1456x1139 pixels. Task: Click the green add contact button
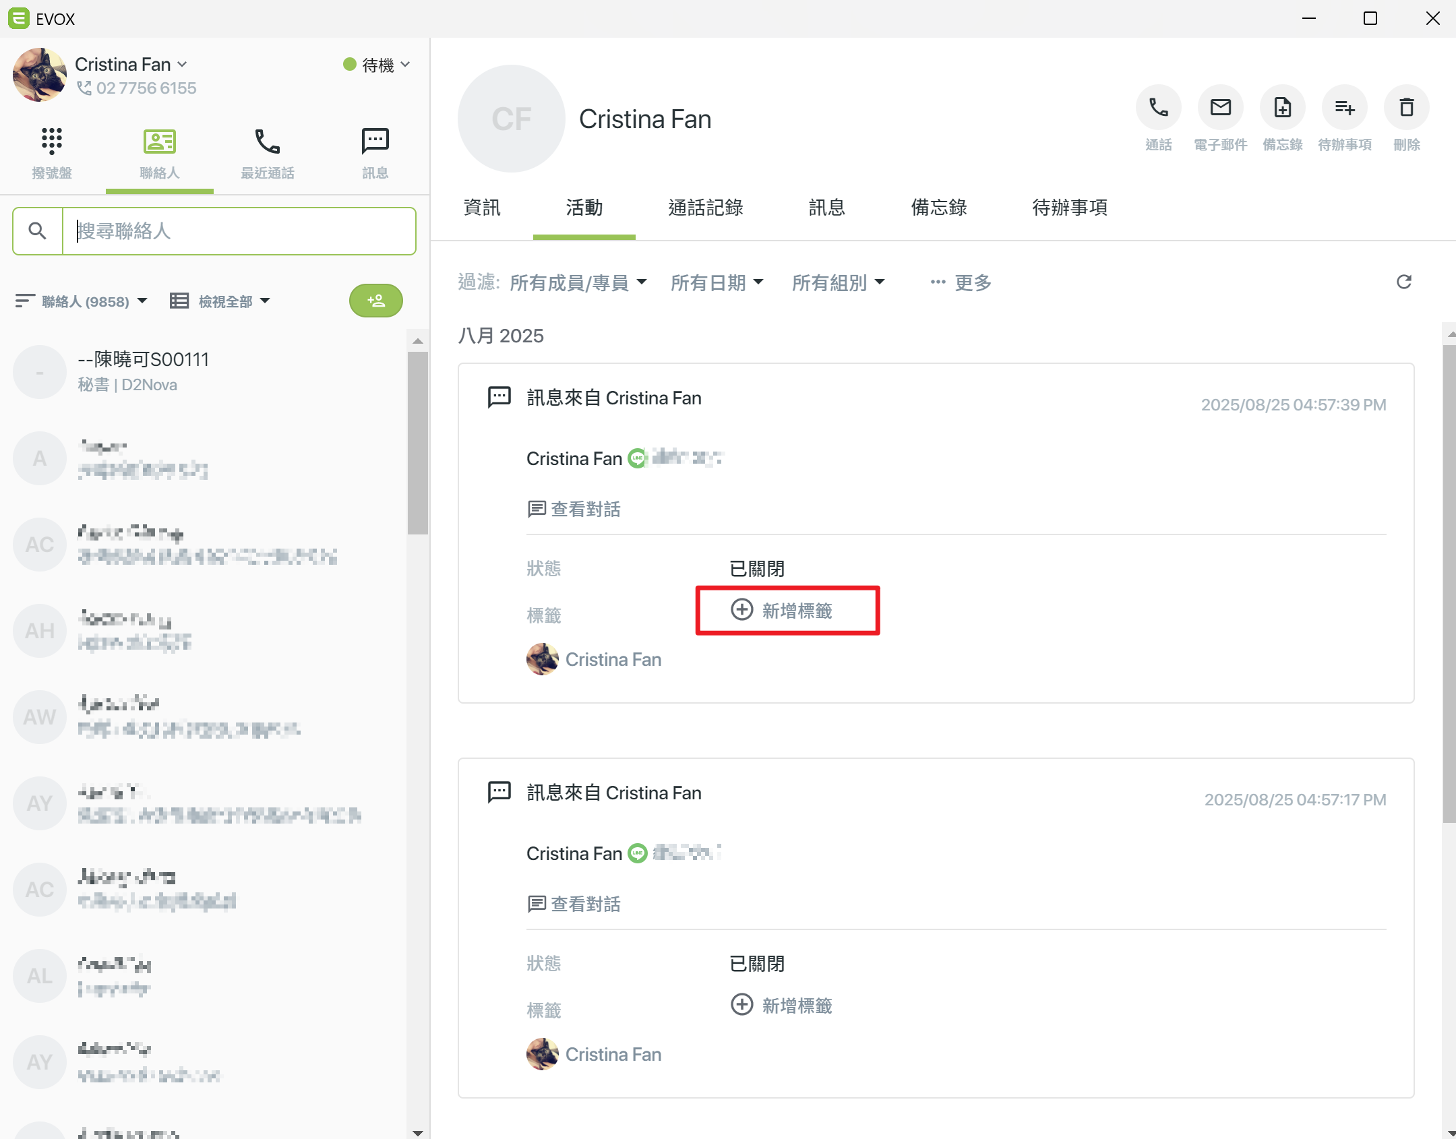coord(375,301)
